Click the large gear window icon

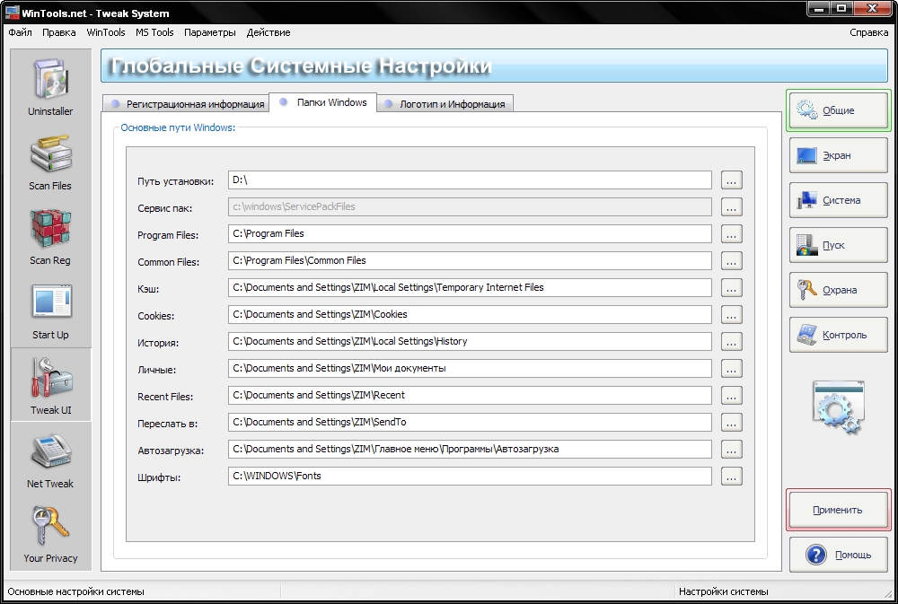click(838, 407)
